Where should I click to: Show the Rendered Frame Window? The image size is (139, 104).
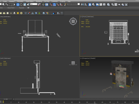(116, 5)
